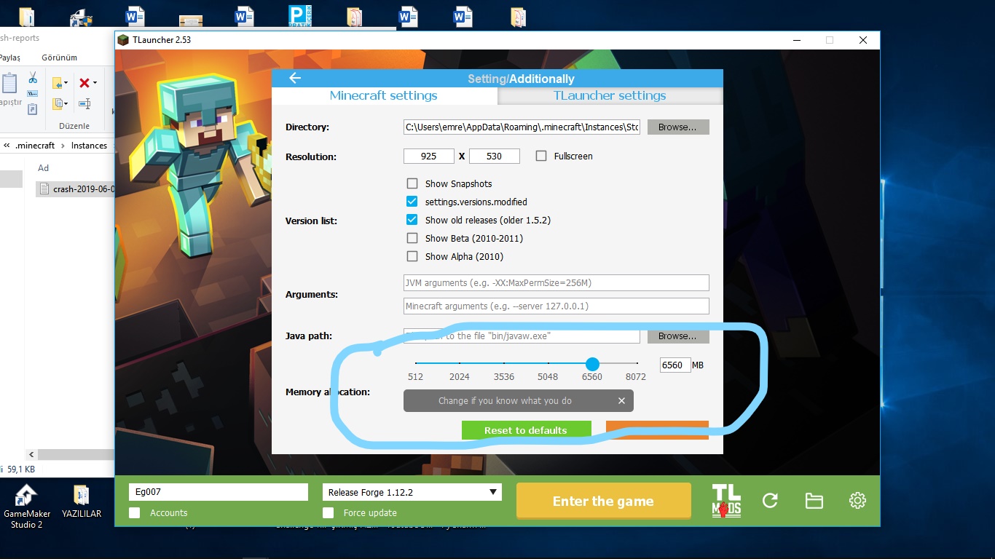Expand the delete dropdown arrow in Explorer
Image resolution: width=995 pixels, height=559 pixels.
coord(95,83)
